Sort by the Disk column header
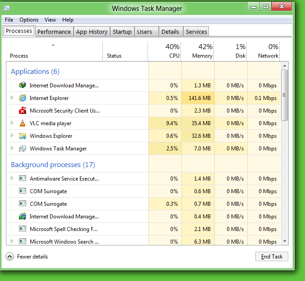This screenshot has width=305, height=281. point(230,51)
